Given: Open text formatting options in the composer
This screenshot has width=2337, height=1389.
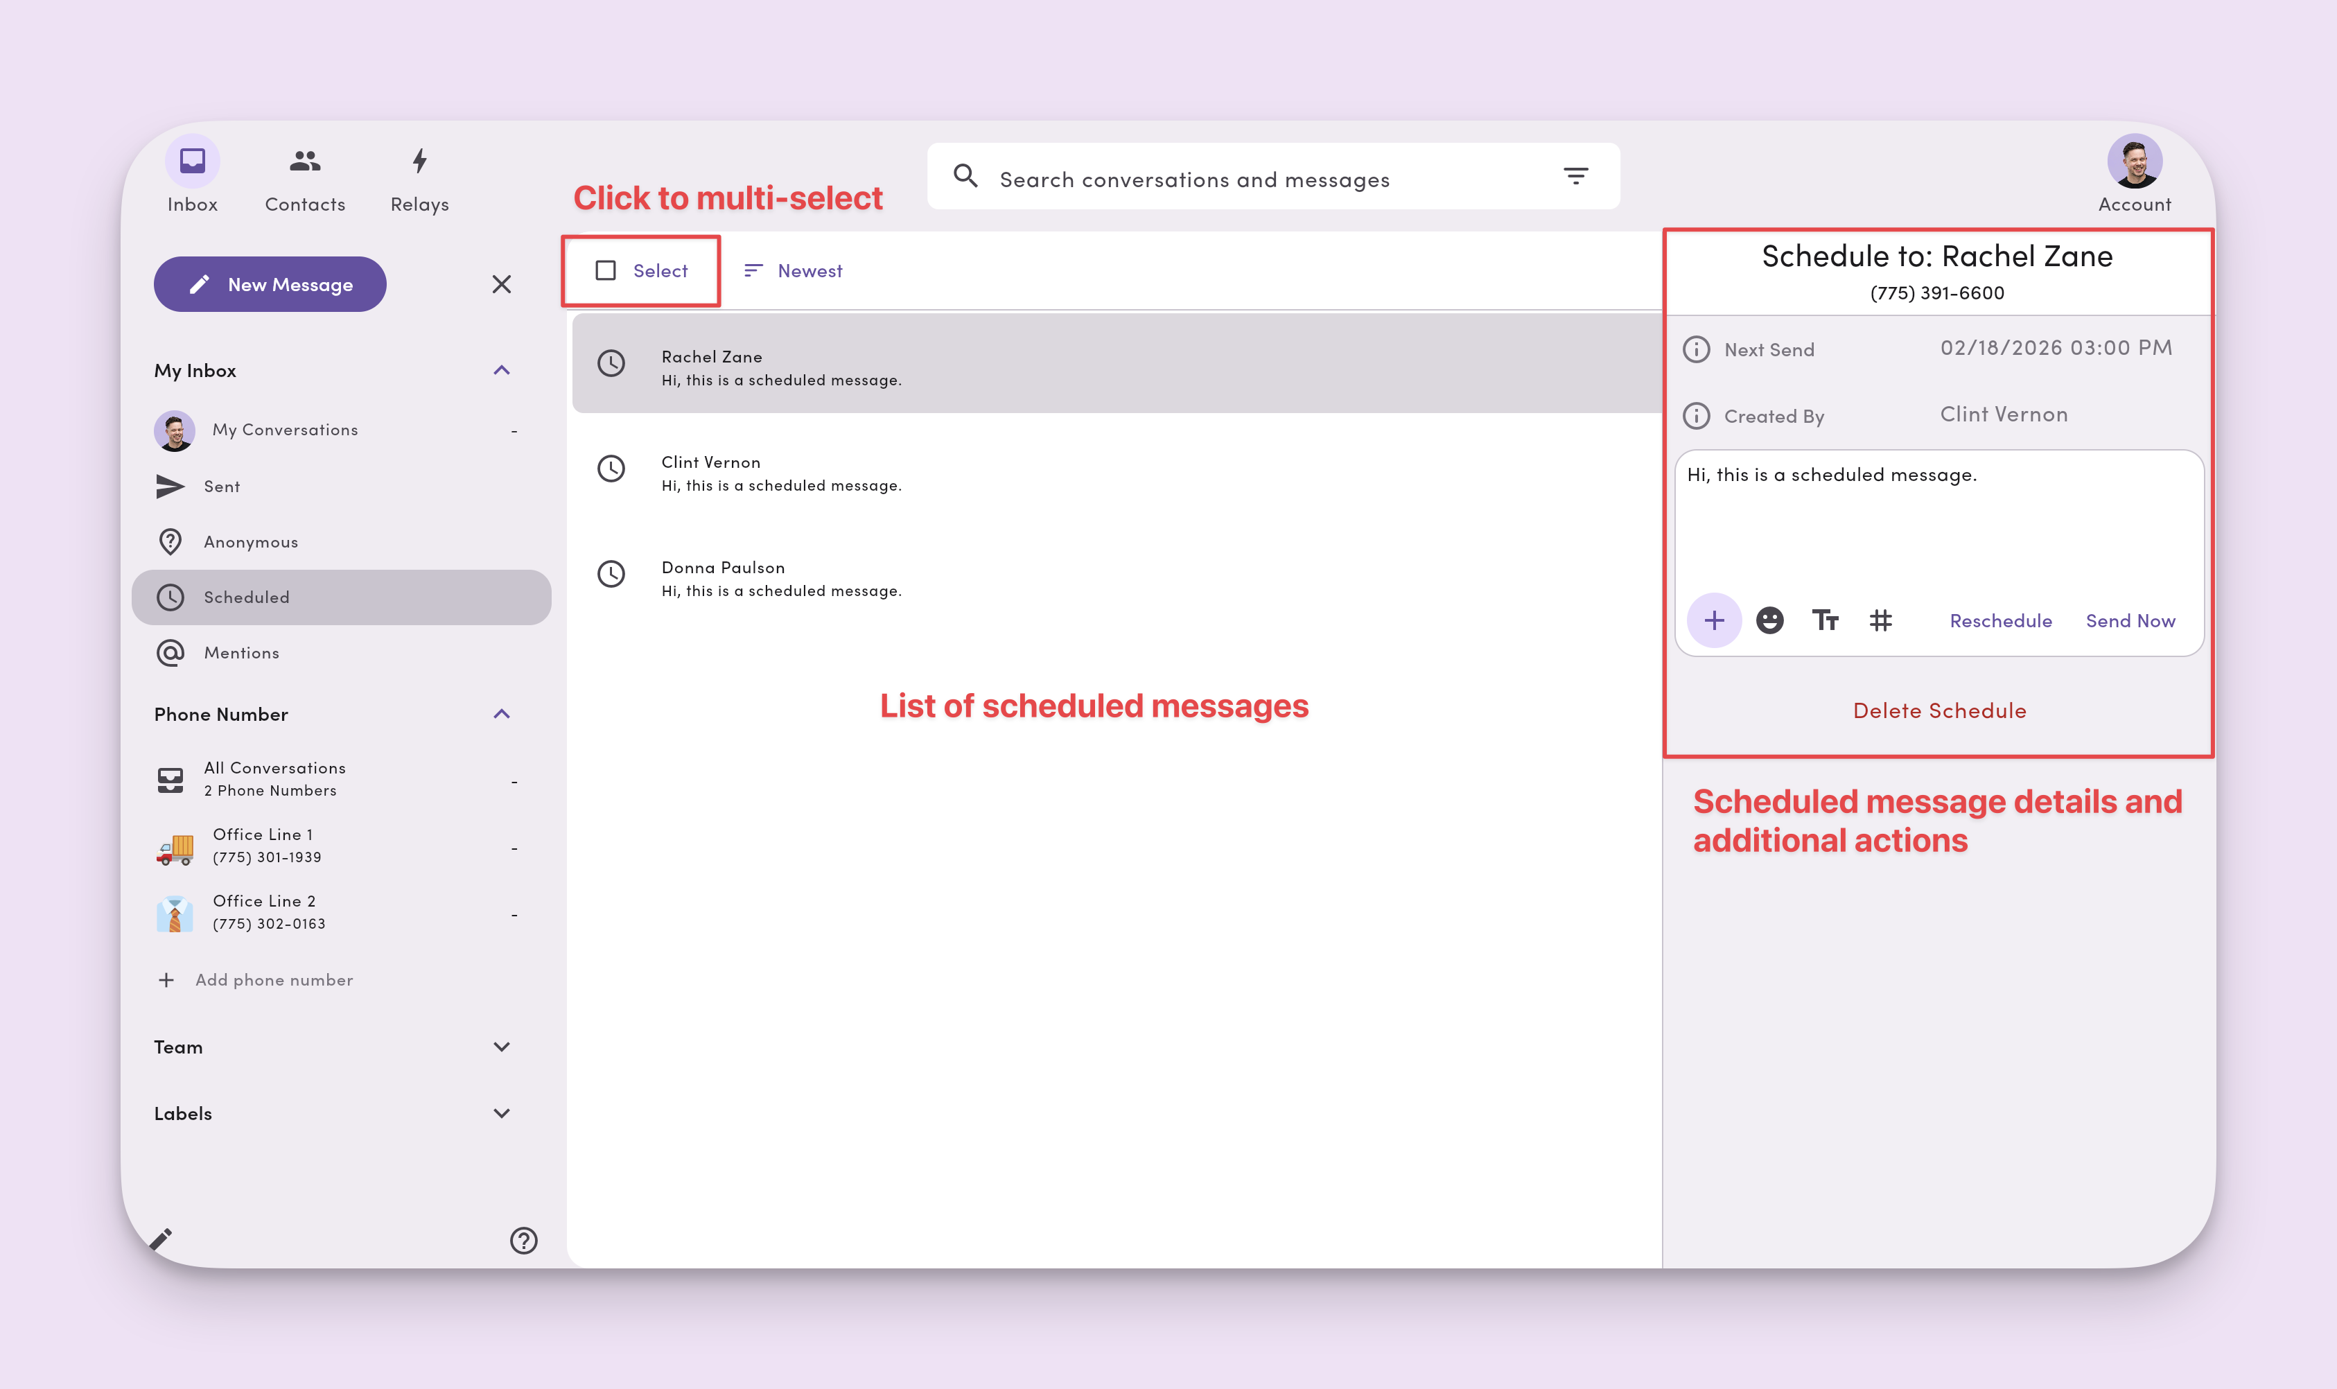Looking at the screenshot, I should [x=1825, y=620].
